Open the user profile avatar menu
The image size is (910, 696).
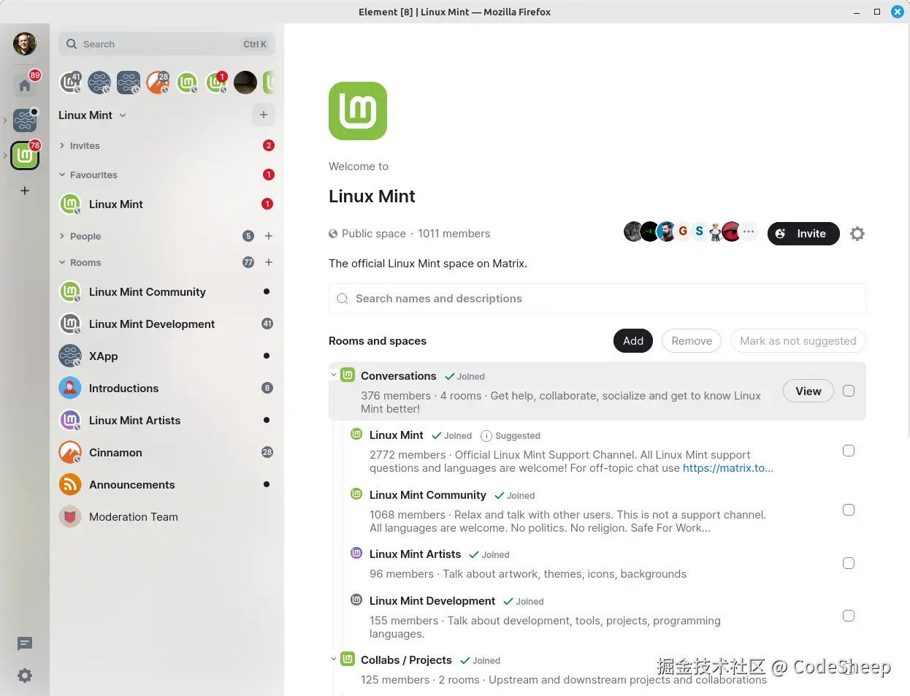(25, 44)
